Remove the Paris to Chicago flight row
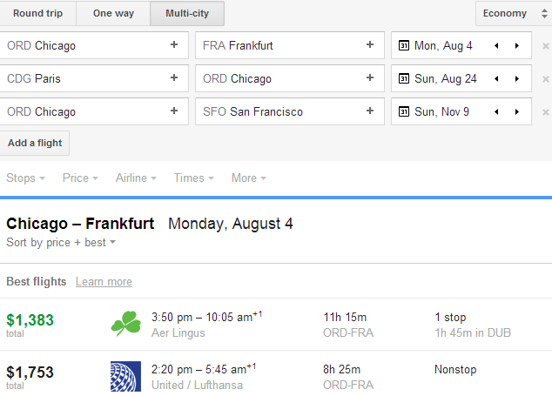Screen dimensions: 552x396 [x=545, y=79]
